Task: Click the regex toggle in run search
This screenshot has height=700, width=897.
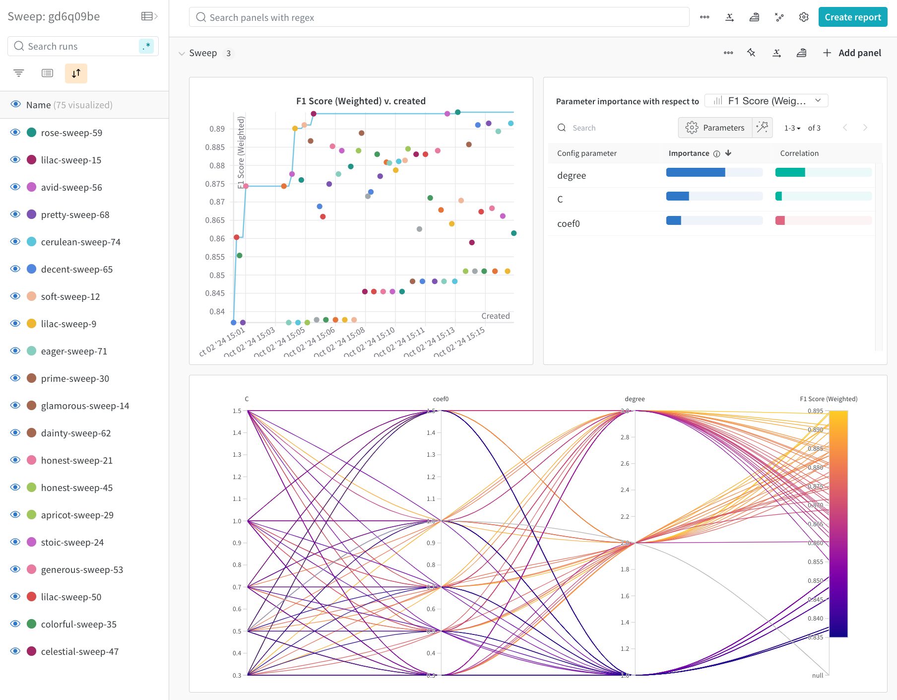Action: click(x=146, y=46)
